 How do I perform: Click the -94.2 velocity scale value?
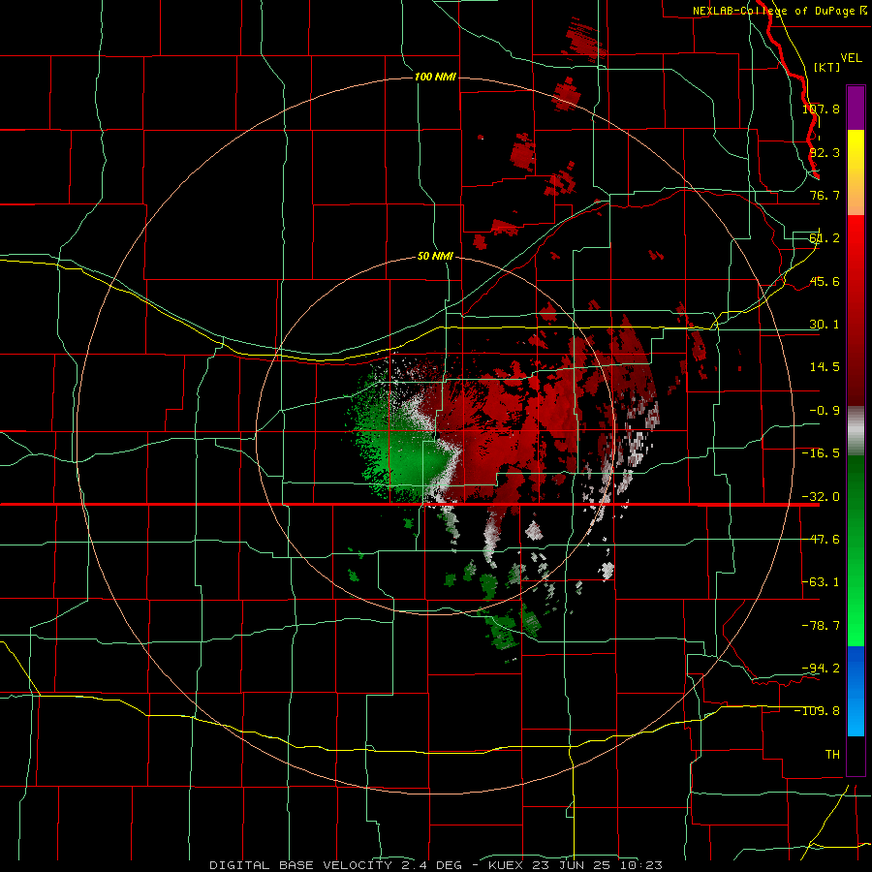coord(821,668)
